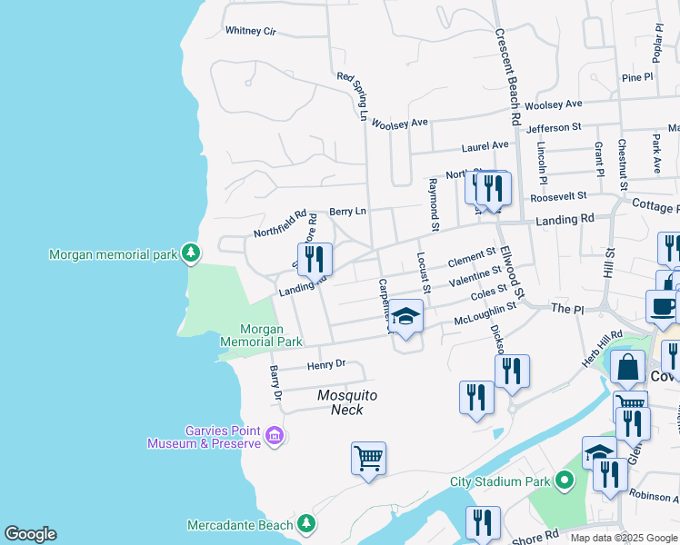Click the Garvies Point Museum purple icon

point(274,438)
